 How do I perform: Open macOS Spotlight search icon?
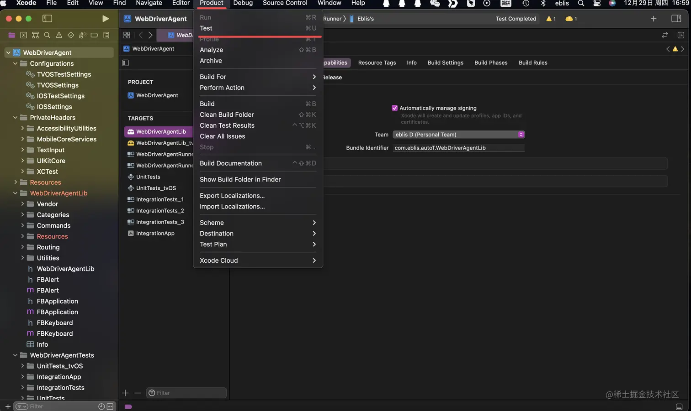[581, 3]
